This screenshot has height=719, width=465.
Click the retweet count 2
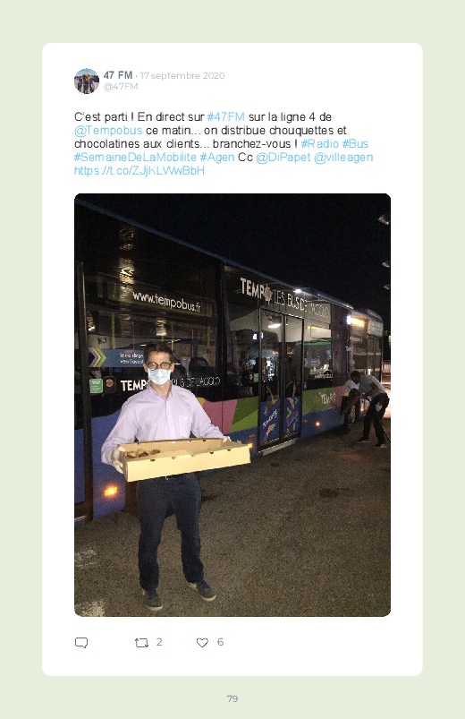tap(159, 642)
